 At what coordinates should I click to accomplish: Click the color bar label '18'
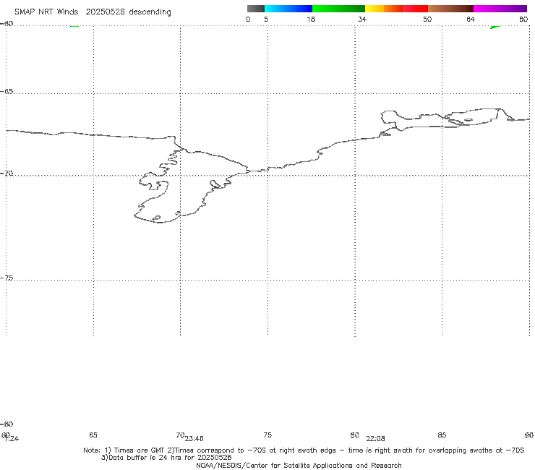(x=311, y=19)
